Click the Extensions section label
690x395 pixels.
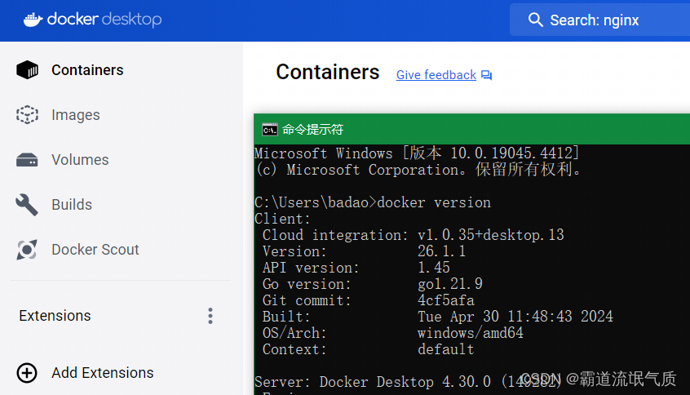pyautogui.click(x=55, y=316)
